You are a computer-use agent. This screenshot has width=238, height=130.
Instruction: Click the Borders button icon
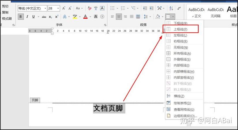[x=168, y=16]
